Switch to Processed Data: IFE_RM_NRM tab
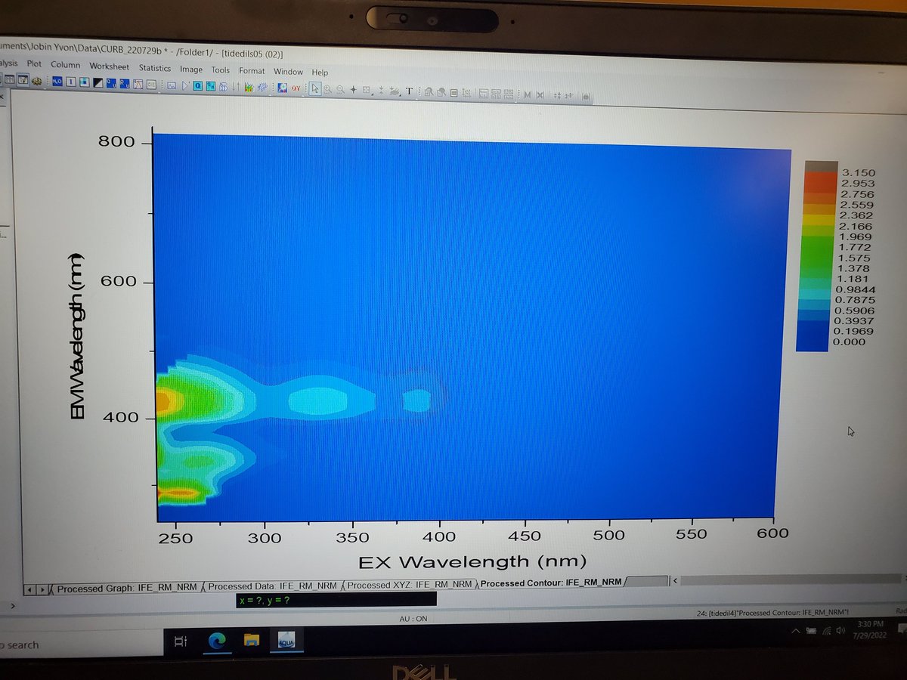The width and height of the screenshot is (907, 680). point(274,586)
